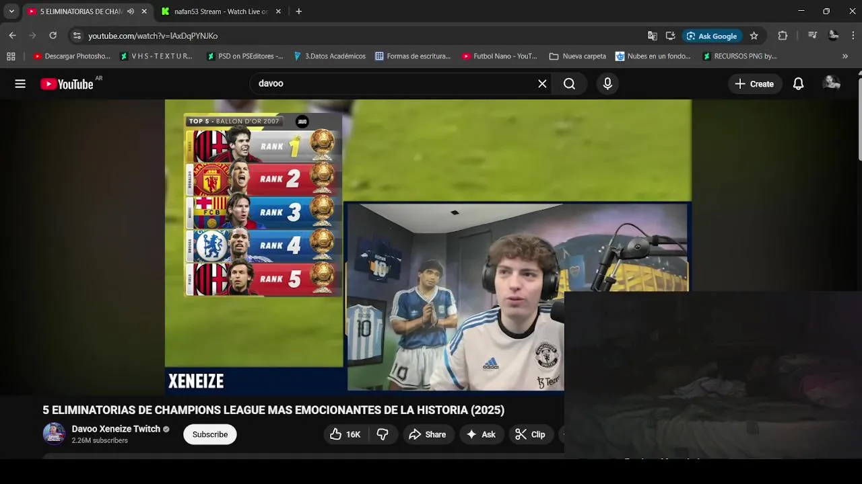Go to YouTube home via logo
The width and height of the screenshot is (862, 484).
67,84
